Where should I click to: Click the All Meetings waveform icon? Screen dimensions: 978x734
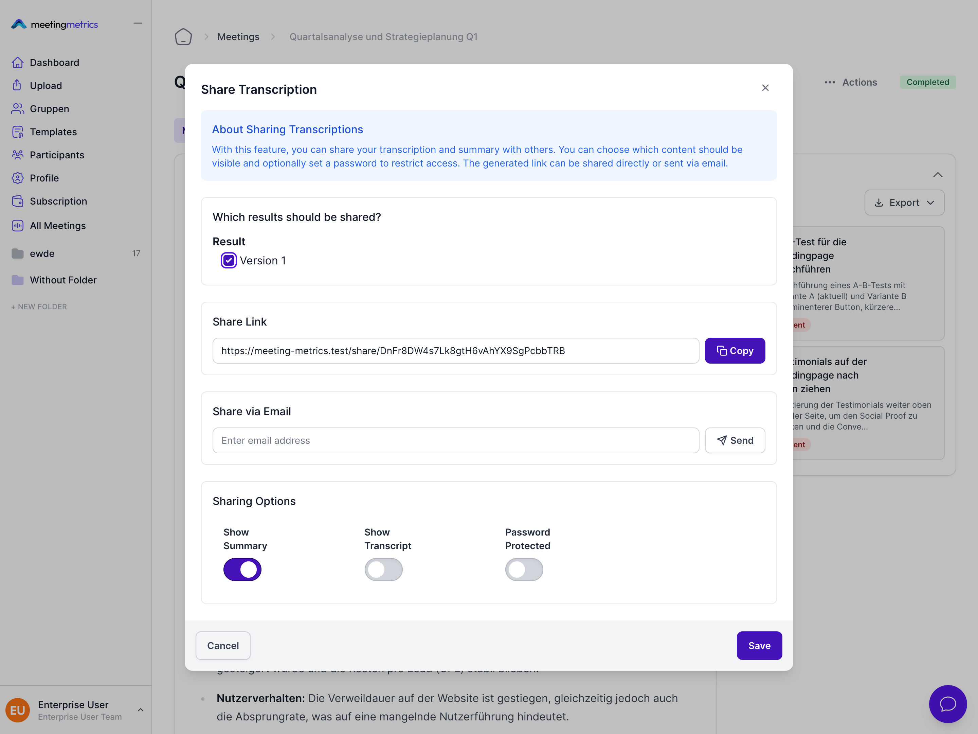click(x=17, y=226)
